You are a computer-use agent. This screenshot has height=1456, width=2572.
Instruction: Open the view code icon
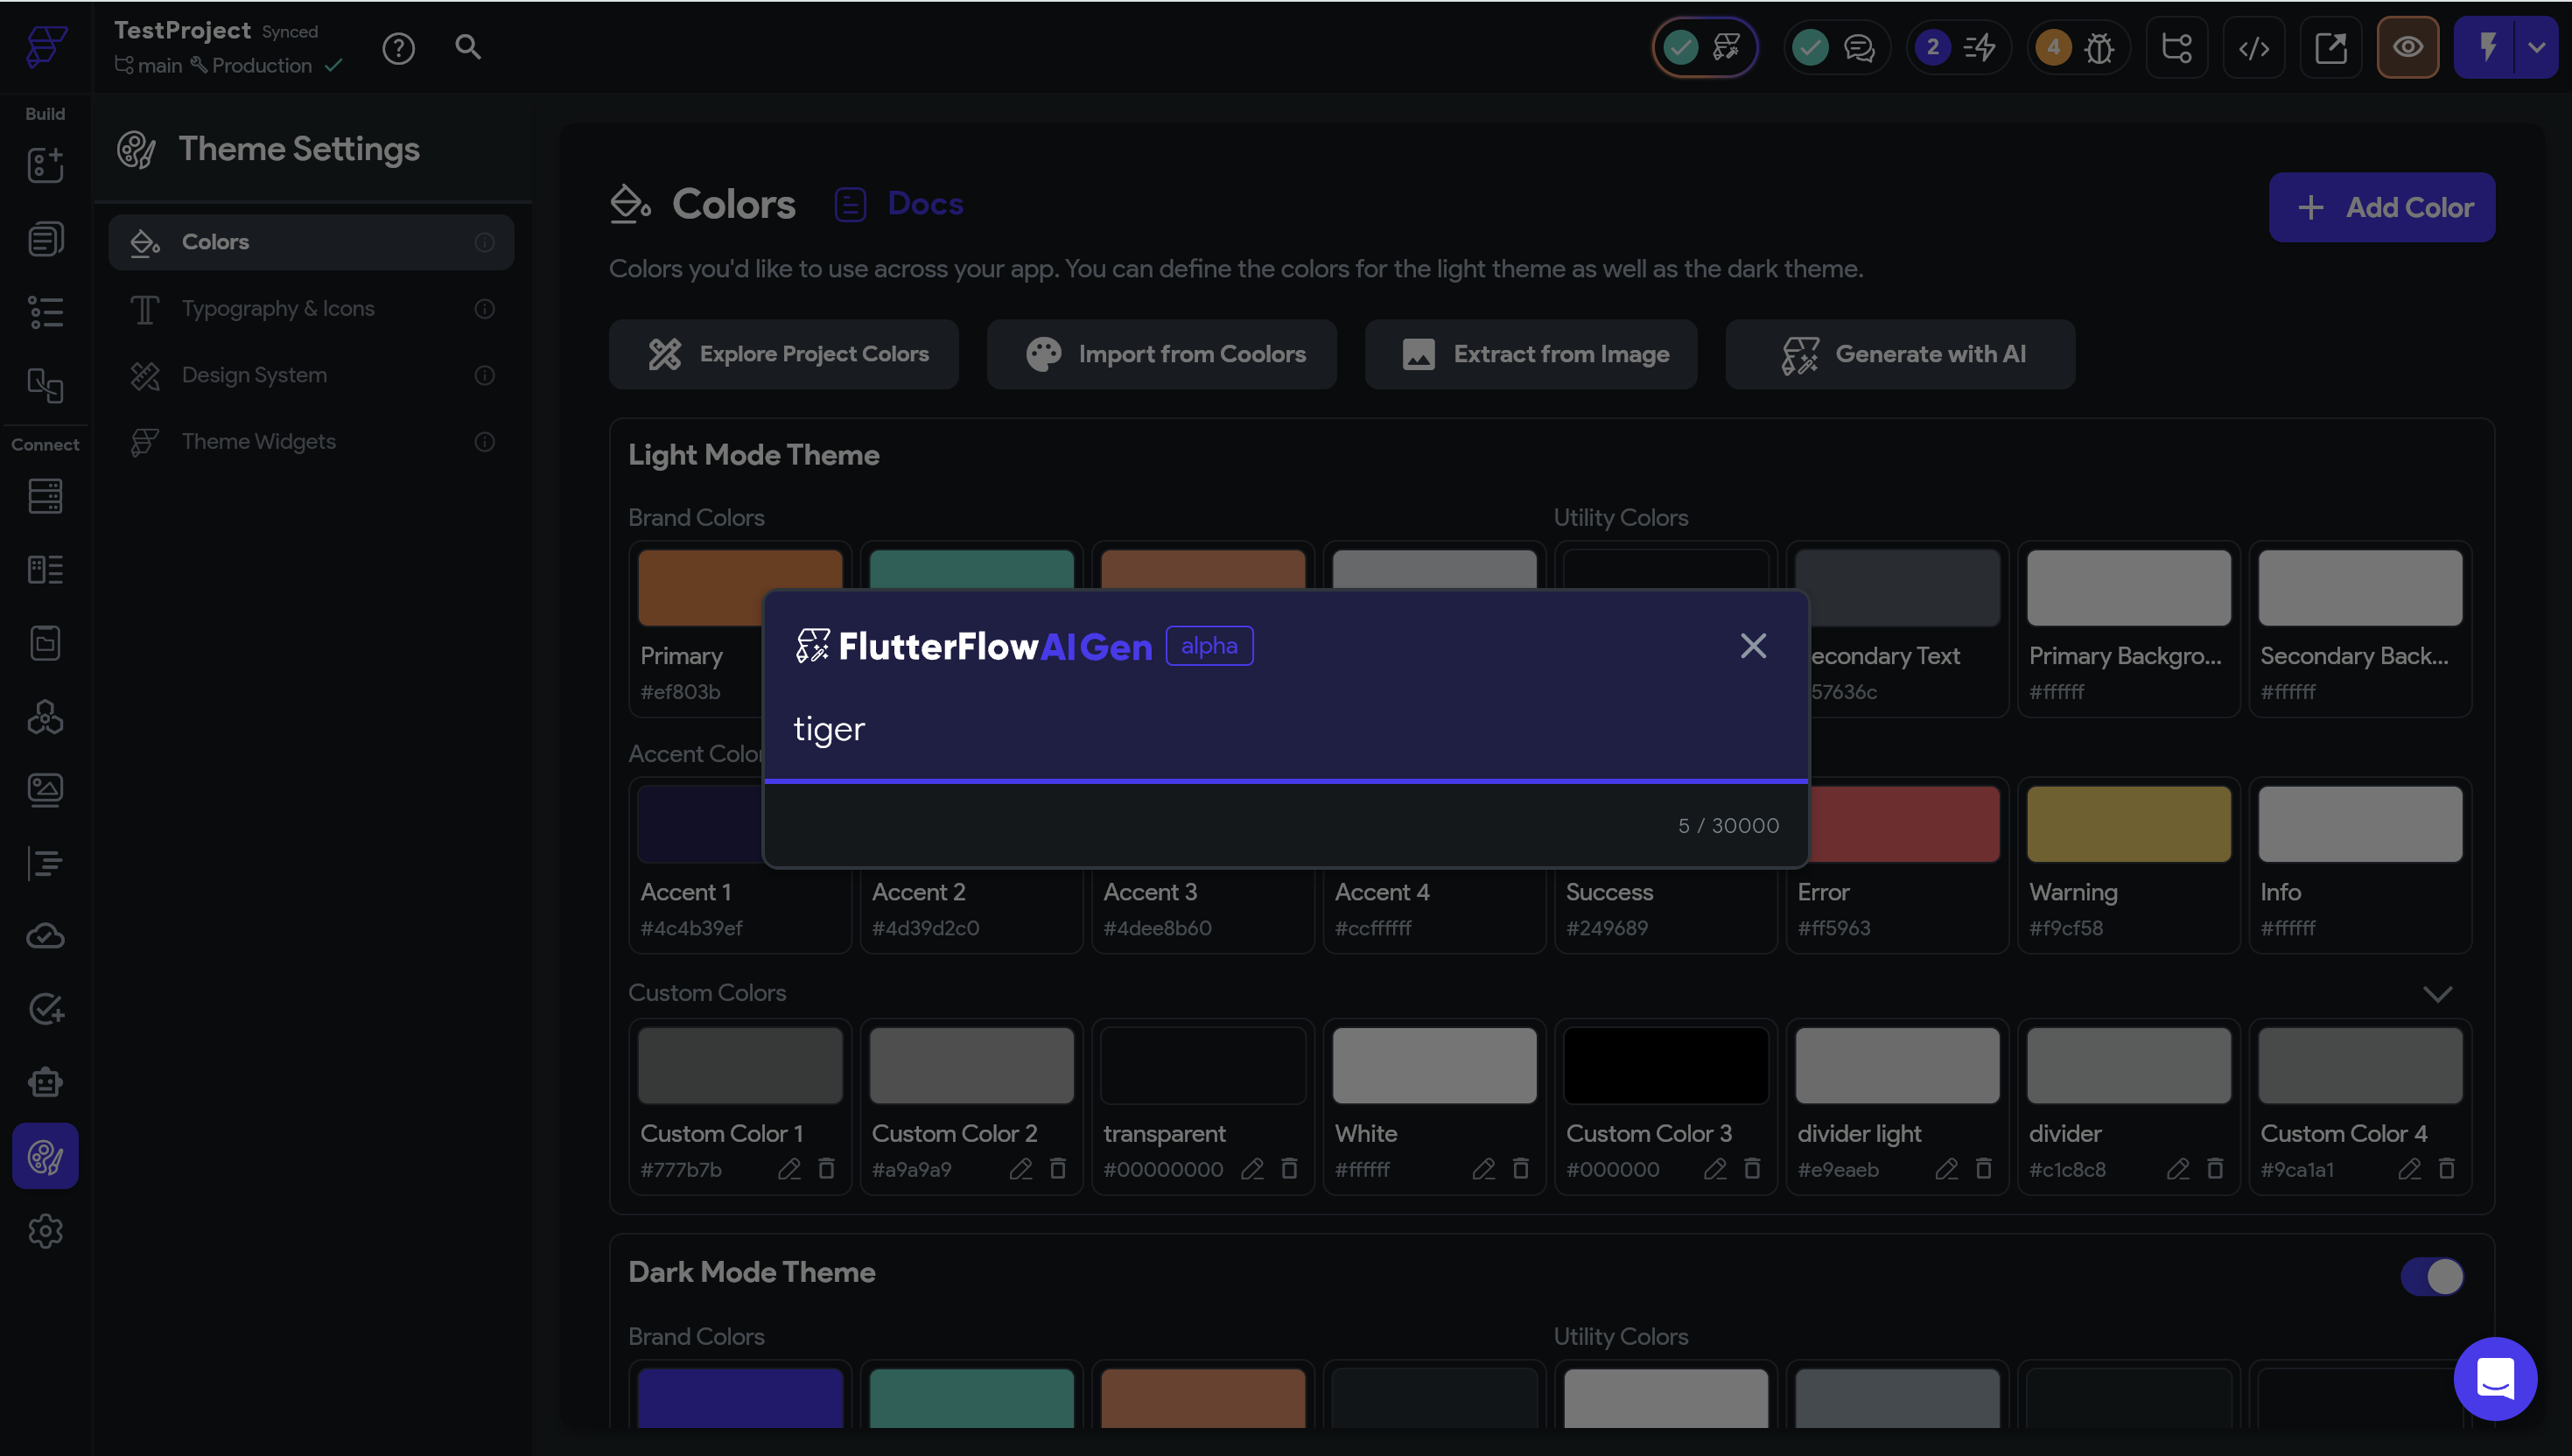2253,48
